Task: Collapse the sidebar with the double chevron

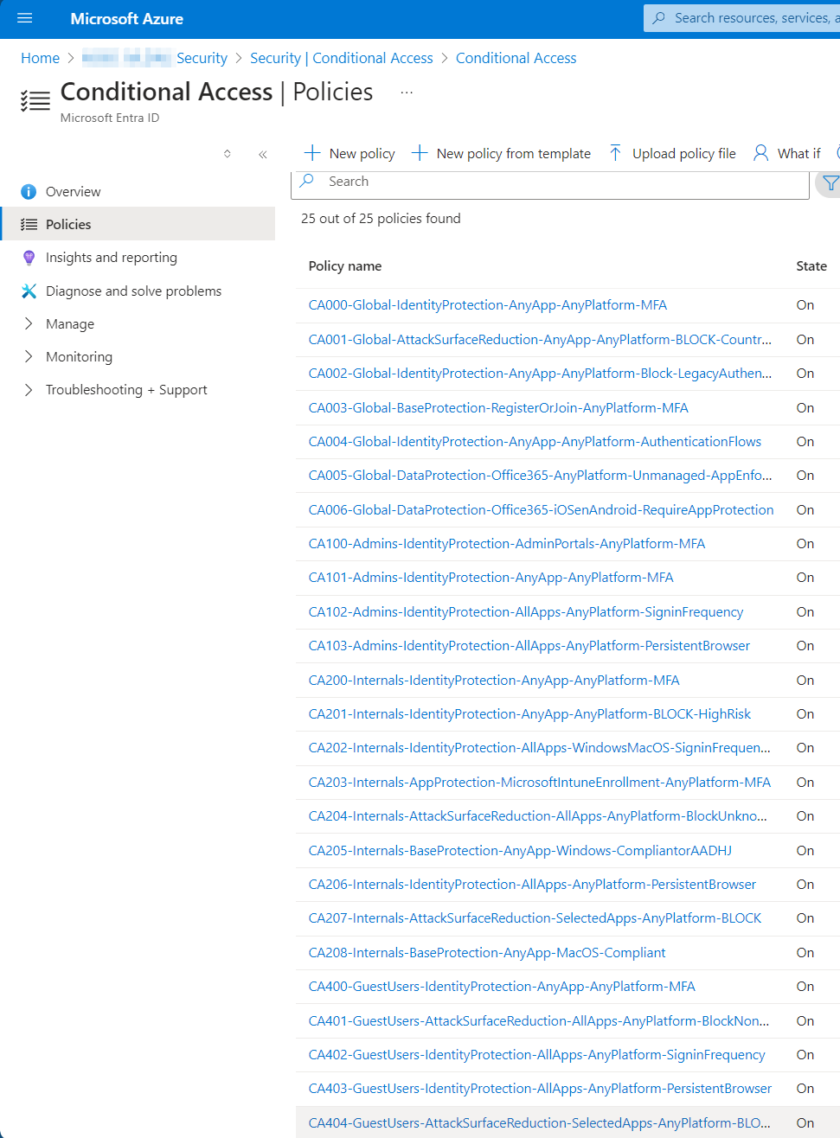Action: [263, 154]
